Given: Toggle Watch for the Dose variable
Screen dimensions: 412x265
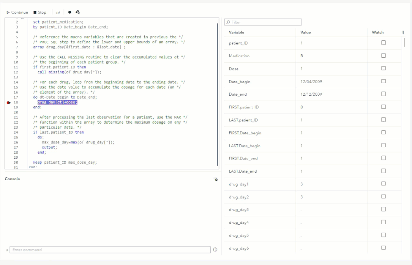Looking at the screenshot, I should [x=384, y=68].
